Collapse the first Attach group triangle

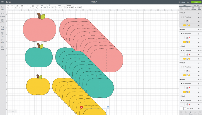click(x=180, y=13)
